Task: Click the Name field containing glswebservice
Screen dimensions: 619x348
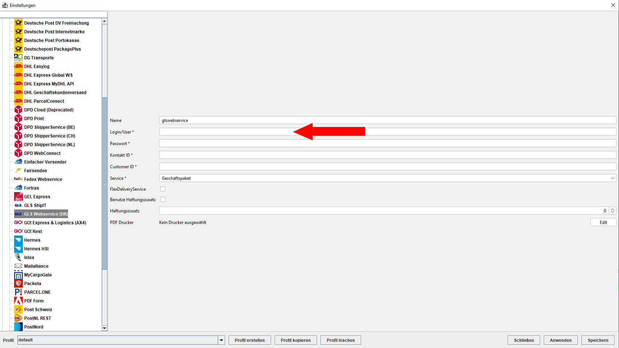Action: pos(387,120)
